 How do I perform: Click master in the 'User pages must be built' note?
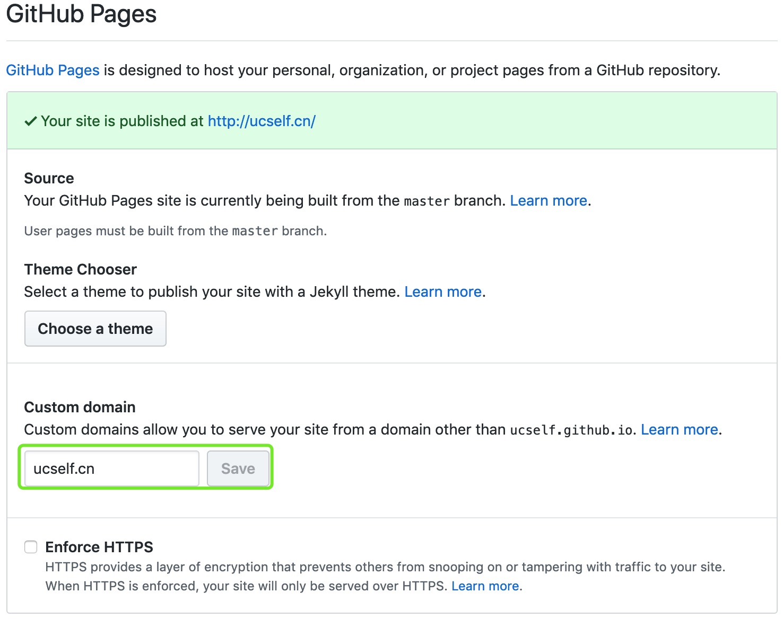click(x=255, y=232)
